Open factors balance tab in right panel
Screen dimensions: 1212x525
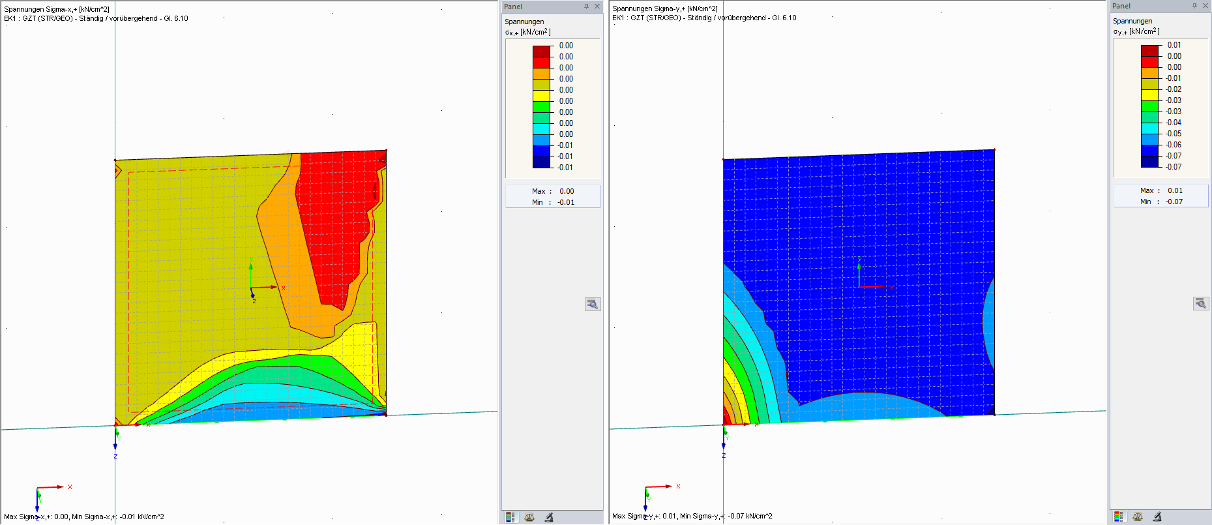pyautogui.click(x=1138, y=517)
